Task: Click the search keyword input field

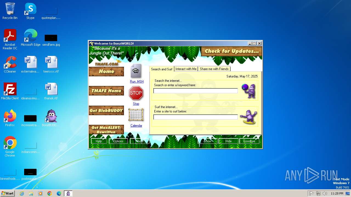Action: pyautogui.click(x=196, y=91)
